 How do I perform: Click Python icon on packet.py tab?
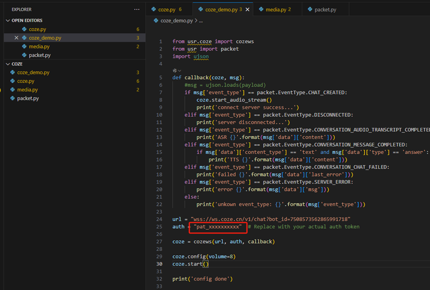click(x=310, y=9)
